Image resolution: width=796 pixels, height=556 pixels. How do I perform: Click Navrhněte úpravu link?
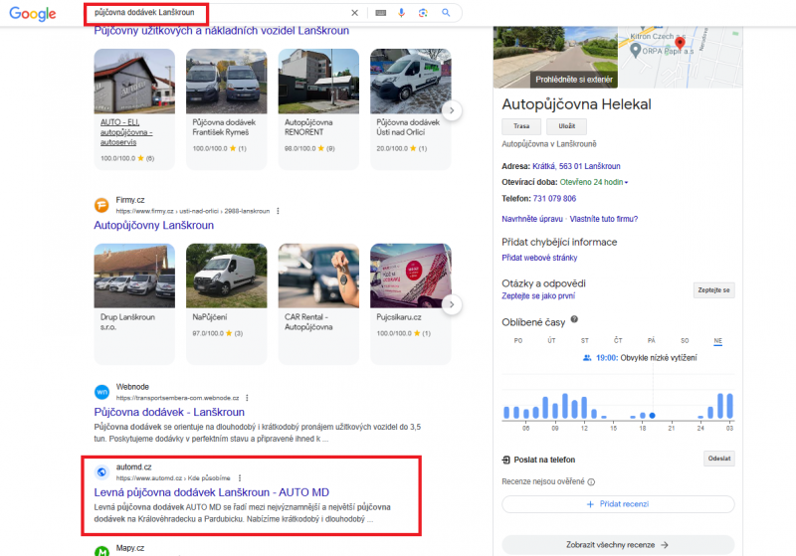coord(532,219)
